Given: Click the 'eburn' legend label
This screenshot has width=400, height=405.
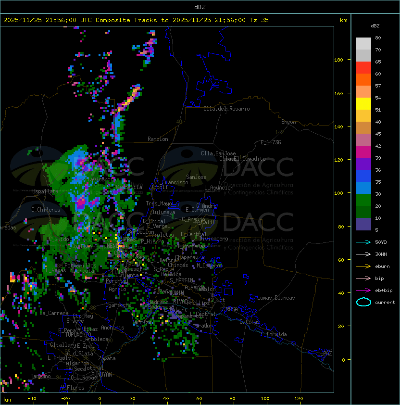Looking at the screenshot, I should (382, 266).
